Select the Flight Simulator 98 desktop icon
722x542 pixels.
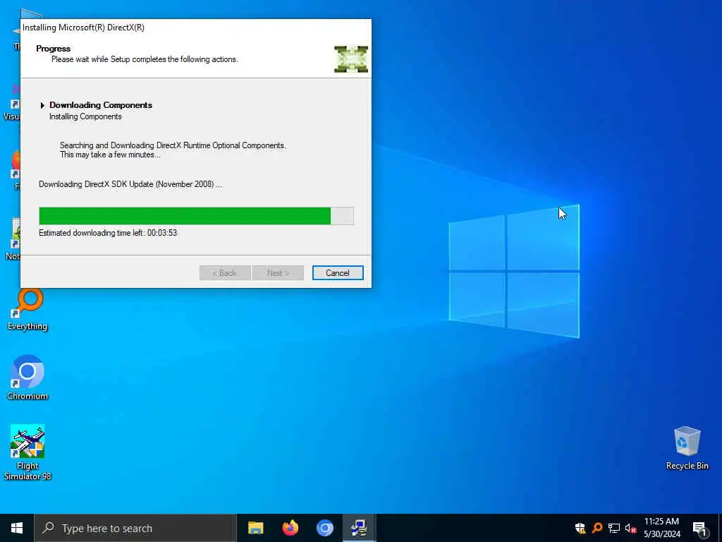(x=27, y=452)
